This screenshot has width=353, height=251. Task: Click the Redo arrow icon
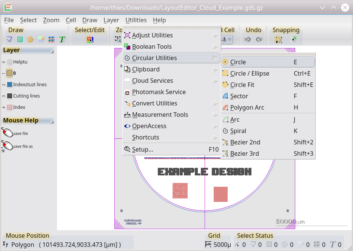point(259,39)
